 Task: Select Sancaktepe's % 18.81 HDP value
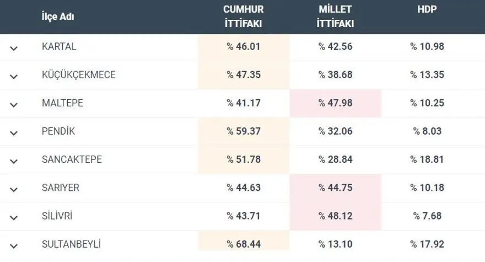(427, 160)
